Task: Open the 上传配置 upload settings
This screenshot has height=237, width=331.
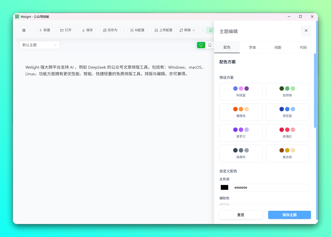Action: click(163, 30)
